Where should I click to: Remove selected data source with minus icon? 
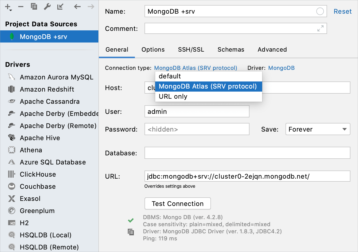click(21, 7)
